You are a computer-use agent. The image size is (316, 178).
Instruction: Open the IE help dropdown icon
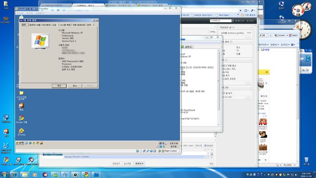[x=293, y=45]
